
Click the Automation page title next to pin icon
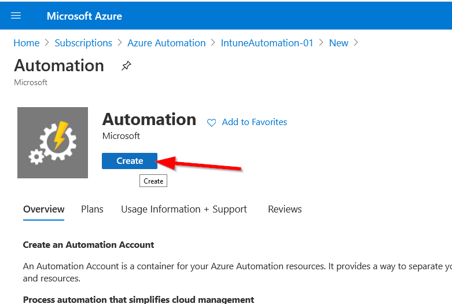tap(59, 65)
